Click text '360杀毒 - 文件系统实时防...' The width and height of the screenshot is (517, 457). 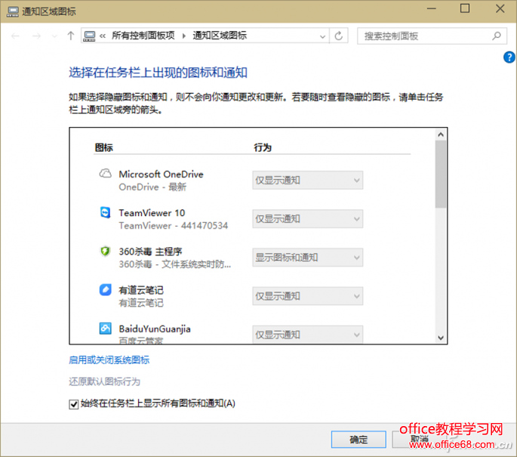click(175, 264)
